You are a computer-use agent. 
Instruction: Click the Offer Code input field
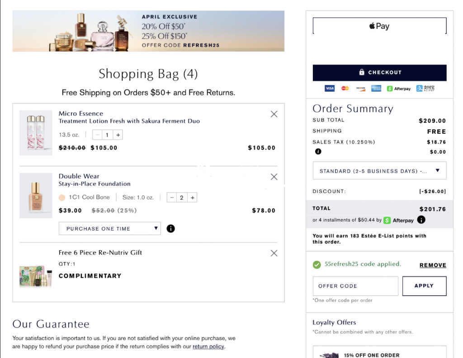click(355, 286)
